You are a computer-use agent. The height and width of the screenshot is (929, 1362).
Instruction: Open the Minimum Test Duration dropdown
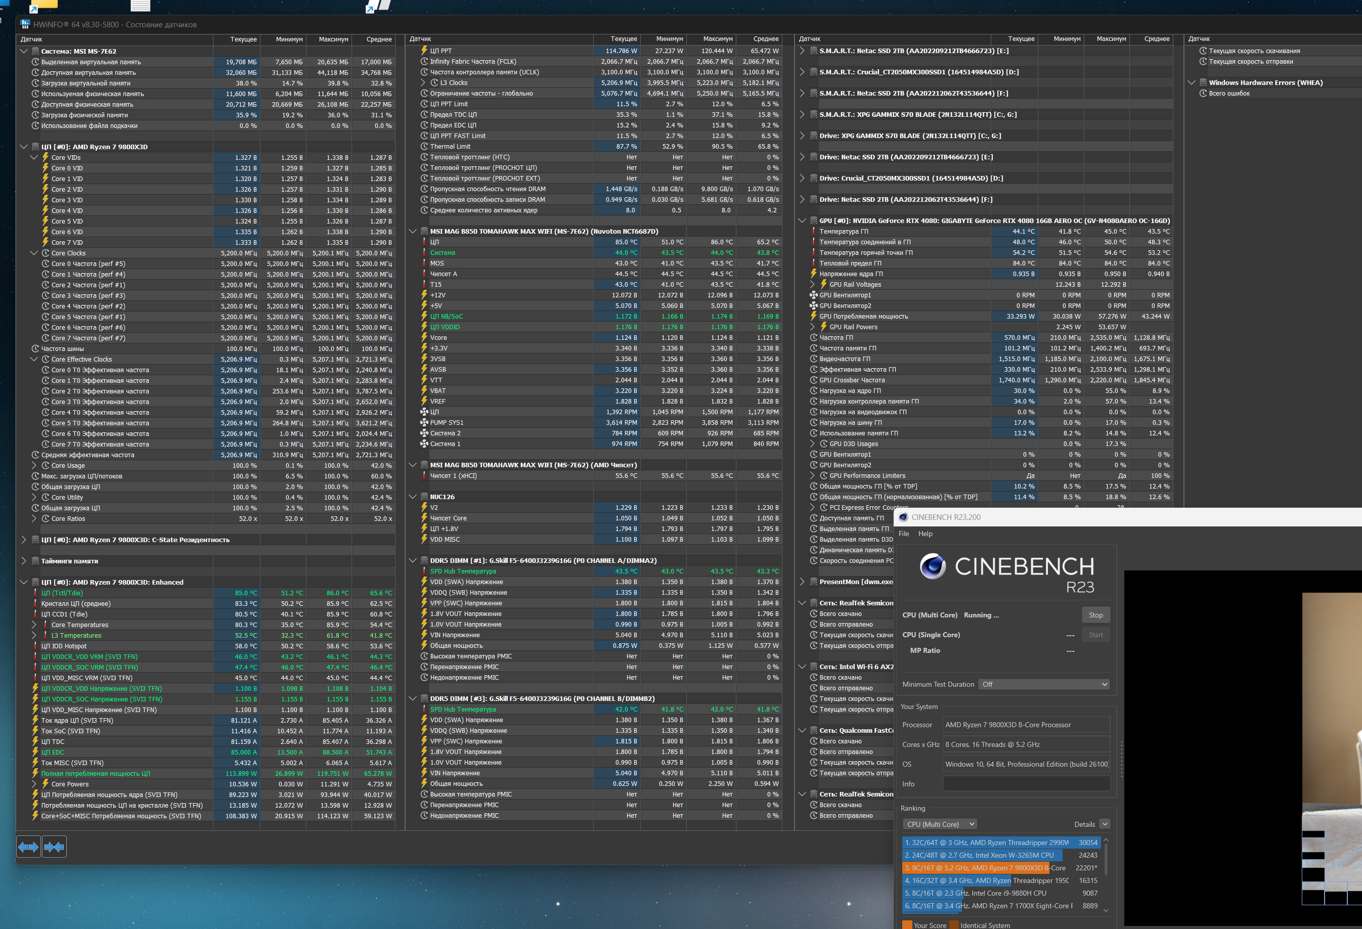click(x=1044, y=684)
